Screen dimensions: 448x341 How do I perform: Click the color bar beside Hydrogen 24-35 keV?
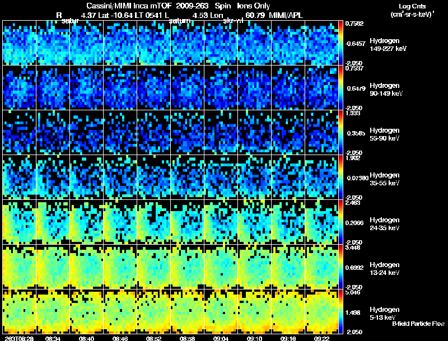340,222
